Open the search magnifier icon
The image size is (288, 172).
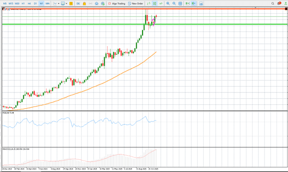click(x=273, y=3)
